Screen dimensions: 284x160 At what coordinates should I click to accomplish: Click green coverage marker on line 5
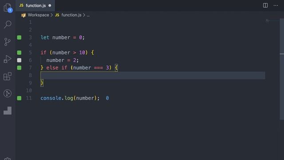tap(19, 52)
